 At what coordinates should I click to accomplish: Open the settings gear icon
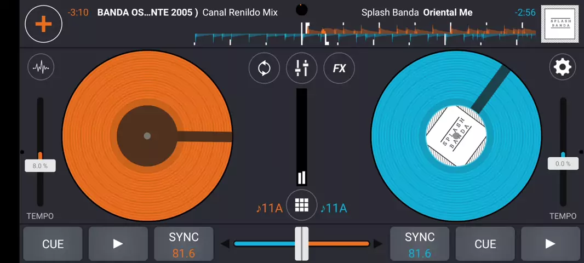coord(563,67)
